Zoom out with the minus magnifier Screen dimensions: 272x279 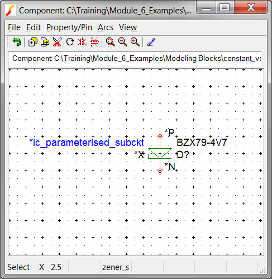[x=123, y=42]
